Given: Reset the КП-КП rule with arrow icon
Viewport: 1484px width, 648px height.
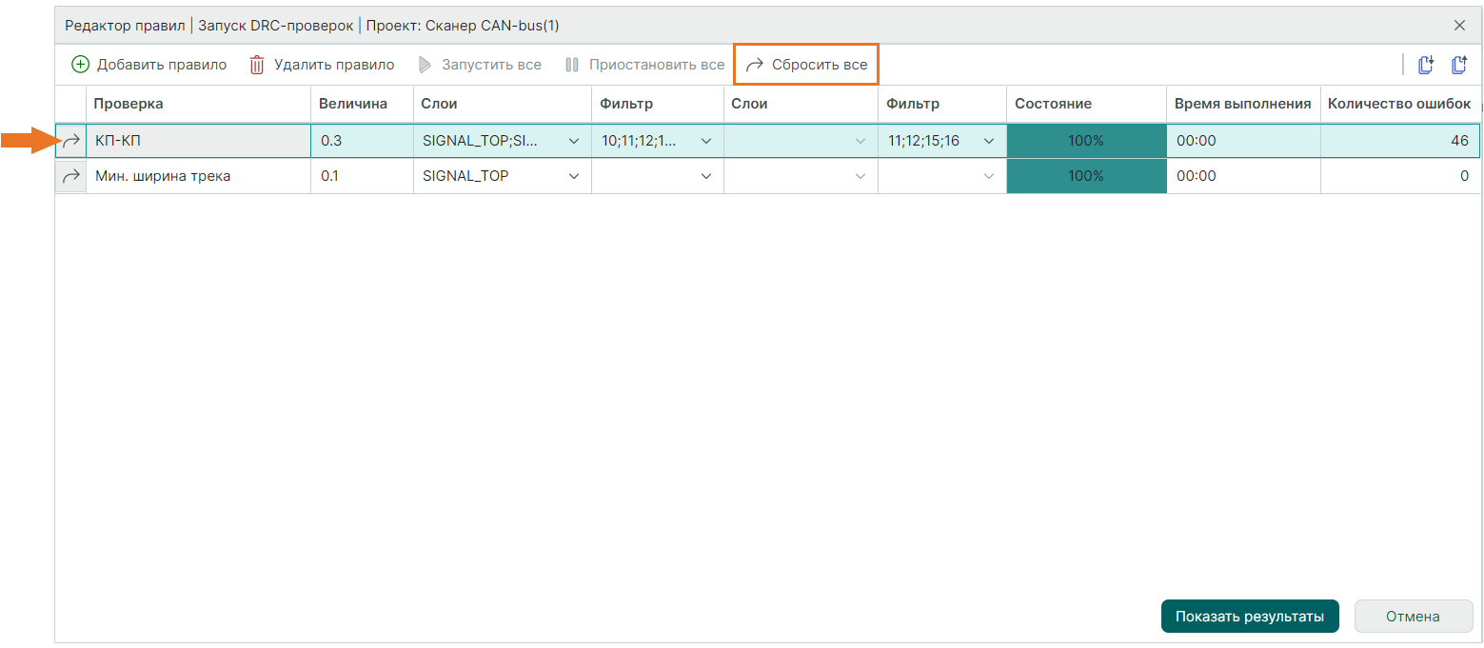Looking at the screenshot, I should point(70,141).
